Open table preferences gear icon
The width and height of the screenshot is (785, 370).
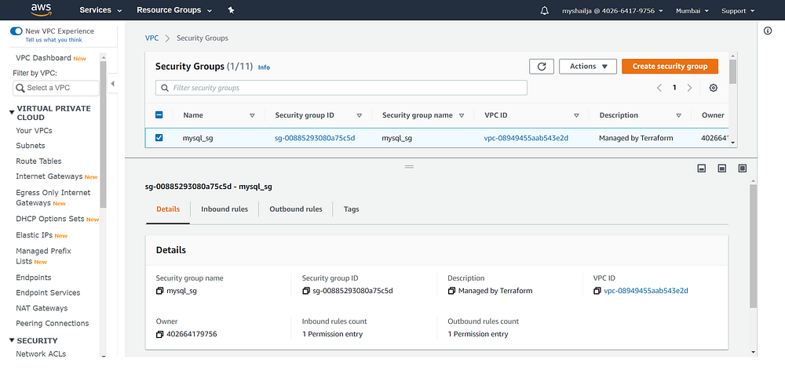pos(714,88)
